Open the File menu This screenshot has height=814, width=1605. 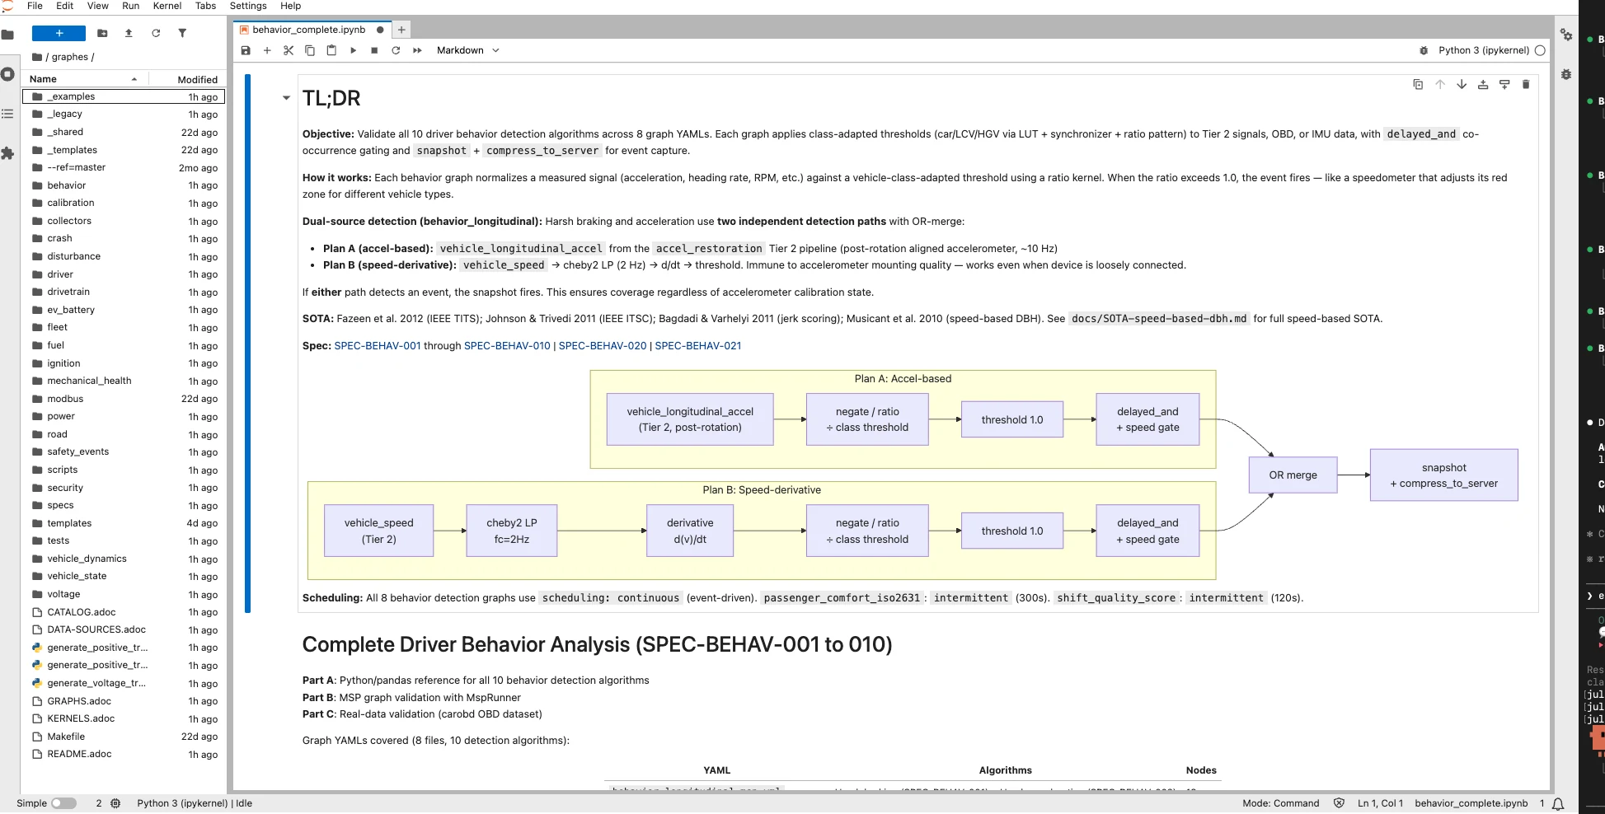[35, 6]
